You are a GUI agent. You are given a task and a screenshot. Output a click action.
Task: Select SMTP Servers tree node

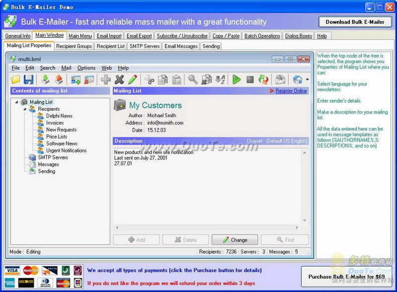click(53, 157)
